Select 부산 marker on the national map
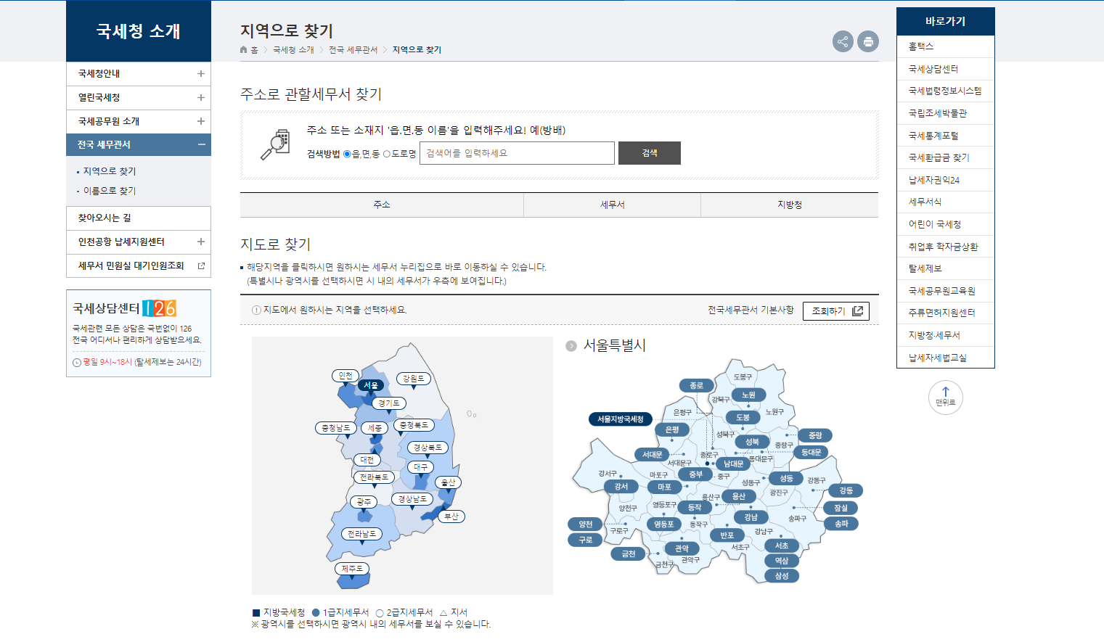The height and width of the screenshot is (642, 1104). point(452,516)
